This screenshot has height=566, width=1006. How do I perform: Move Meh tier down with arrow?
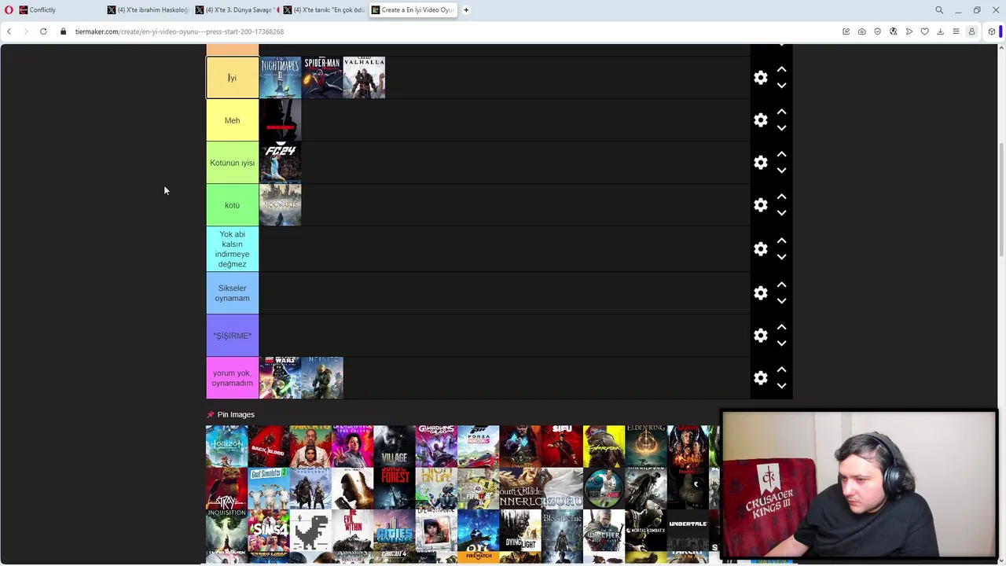click(x=781, y=128)
